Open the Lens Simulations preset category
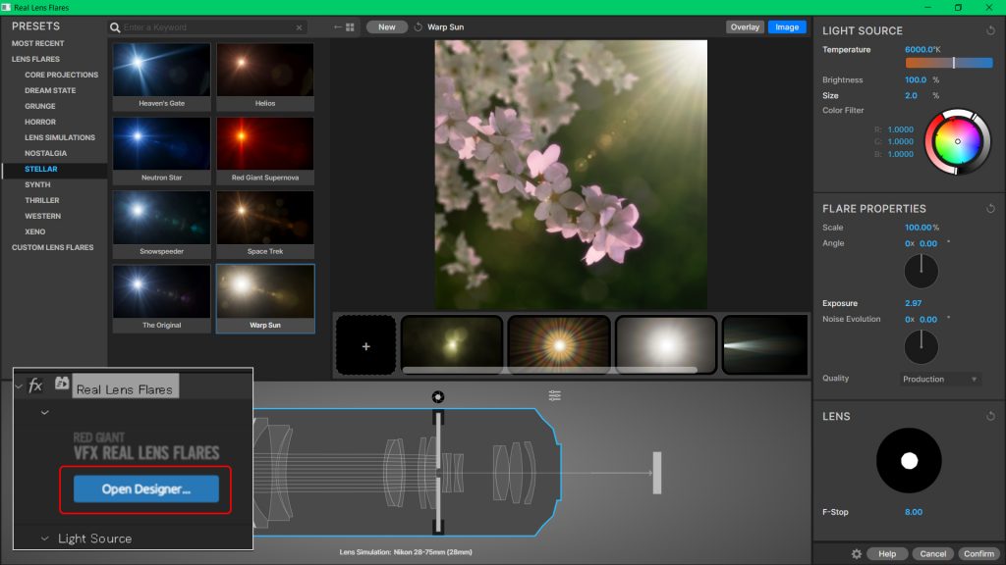1006x565 pixels. tap(60, 137)
